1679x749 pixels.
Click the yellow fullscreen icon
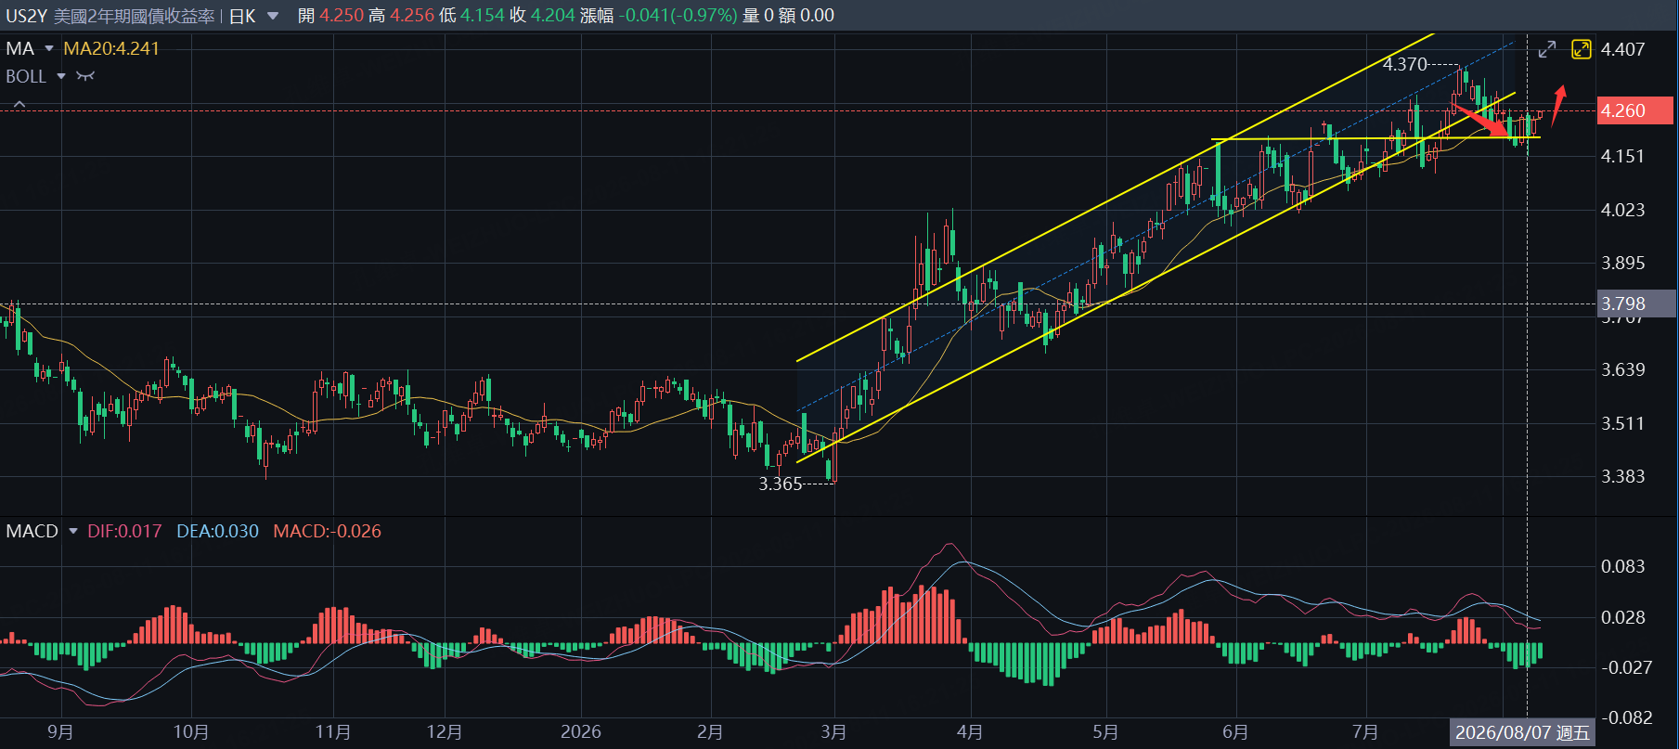click(1581, 49)
